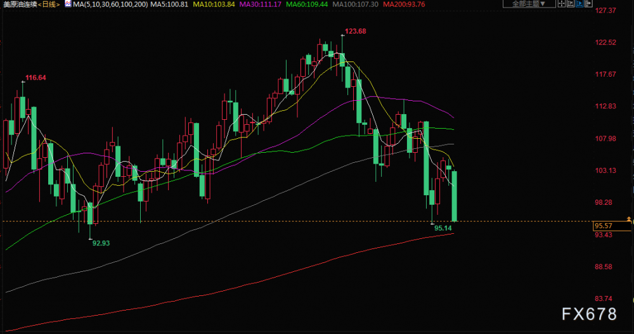
Task: Click the 88.58 axis price
Action: point(604,267)
